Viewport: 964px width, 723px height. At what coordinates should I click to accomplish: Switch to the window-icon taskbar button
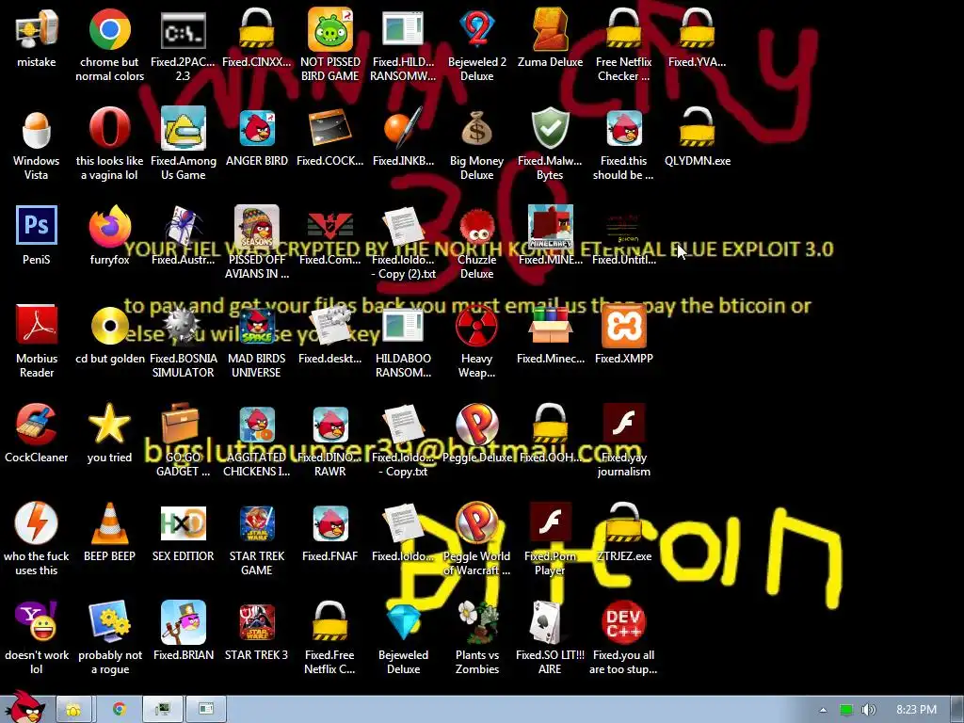[x=206, y=710]
